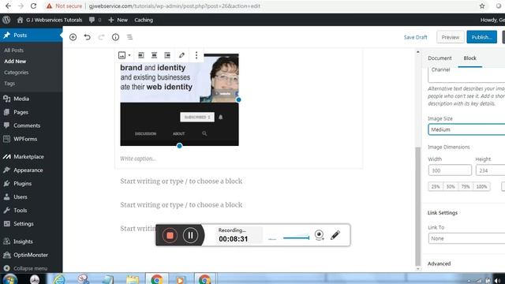Click the WordPress logo icon
The height and width of the screenshot is (284, 505).
(6, 20)
